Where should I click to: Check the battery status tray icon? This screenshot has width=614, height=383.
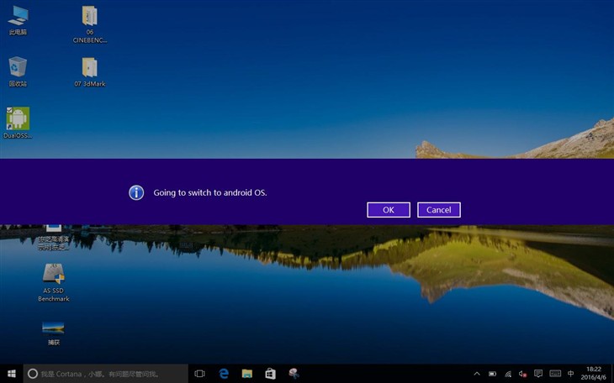(493, 374)
